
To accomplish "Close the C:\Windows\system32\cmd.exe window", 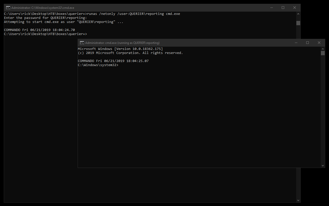I will point(295,8).
